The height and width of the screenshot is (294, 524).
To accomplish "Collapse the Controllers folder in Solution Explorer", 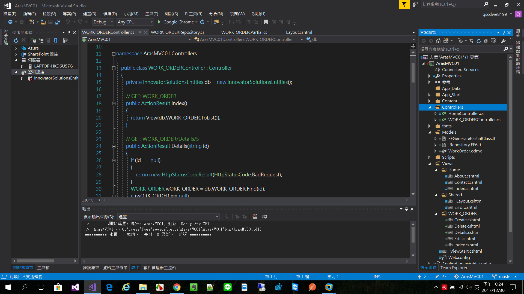I will click(x=430, y=107).
